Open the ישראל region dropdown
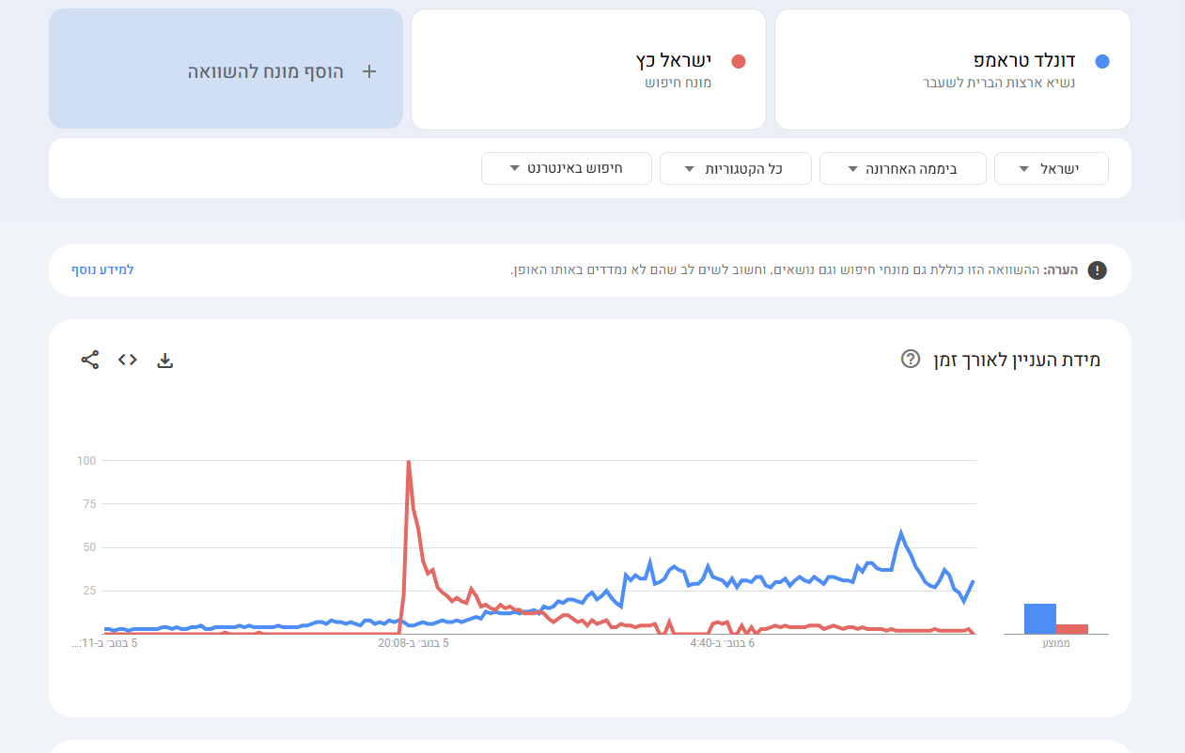 1051,169
